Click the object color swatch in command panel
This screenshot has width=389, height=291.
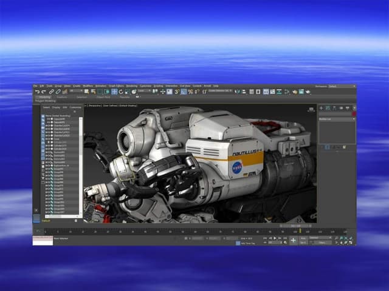pyautogui.click(x=354, y=113)
